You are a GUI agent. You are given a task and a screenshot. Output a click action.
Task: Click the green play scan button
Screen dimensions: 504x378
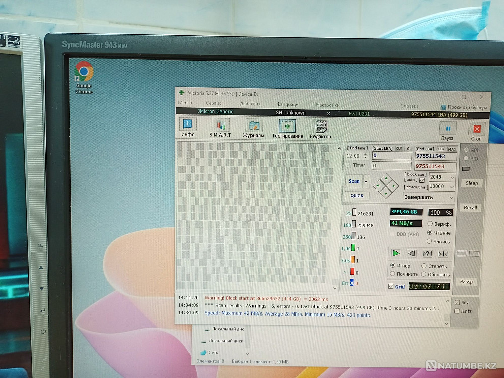[x=396, y=253]
